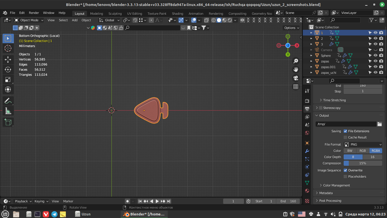The width and height of the screenshot is (387, 218).
Task: Select the Rotate tool
Action: 8,70
